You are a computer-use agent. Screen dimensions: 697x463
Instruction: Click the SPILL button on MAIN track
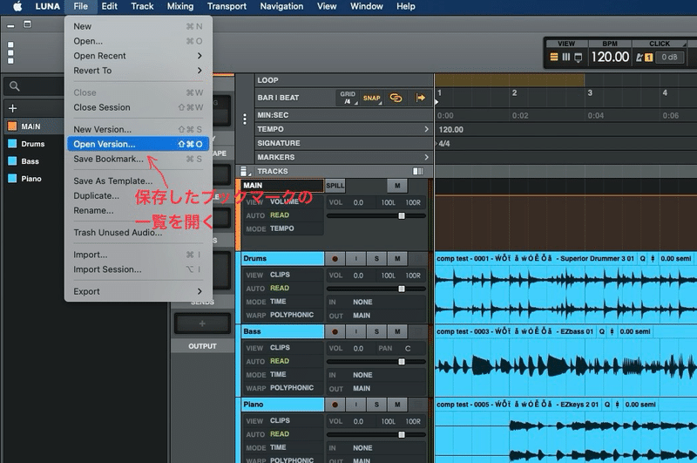coord(335,186)
